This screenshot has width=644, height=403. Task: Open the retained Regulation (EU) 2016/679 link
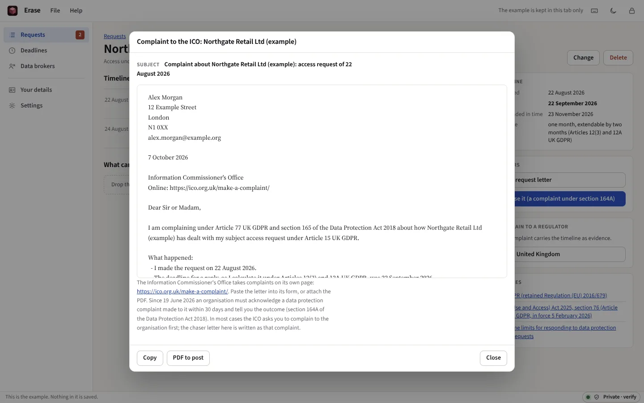(x=561, y=296)
